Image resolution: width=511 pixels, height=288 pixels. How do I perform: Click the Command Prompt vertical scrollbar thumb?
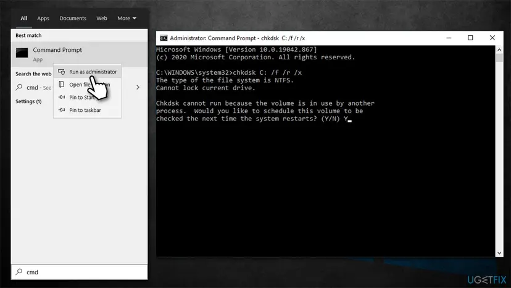[x=499, y=58]
